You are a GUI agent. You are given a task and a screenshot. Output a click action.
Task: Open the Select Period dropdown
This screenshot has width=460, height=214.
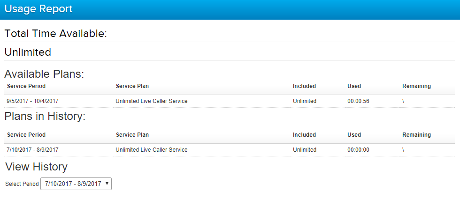pos(76,184)
